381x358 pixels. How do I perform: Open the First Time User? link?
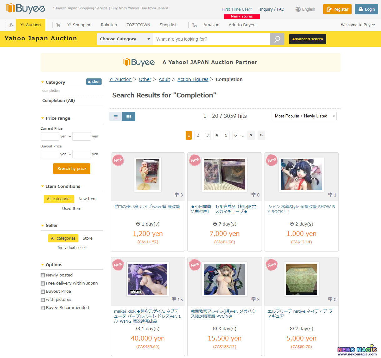click(x=237, y=9)
